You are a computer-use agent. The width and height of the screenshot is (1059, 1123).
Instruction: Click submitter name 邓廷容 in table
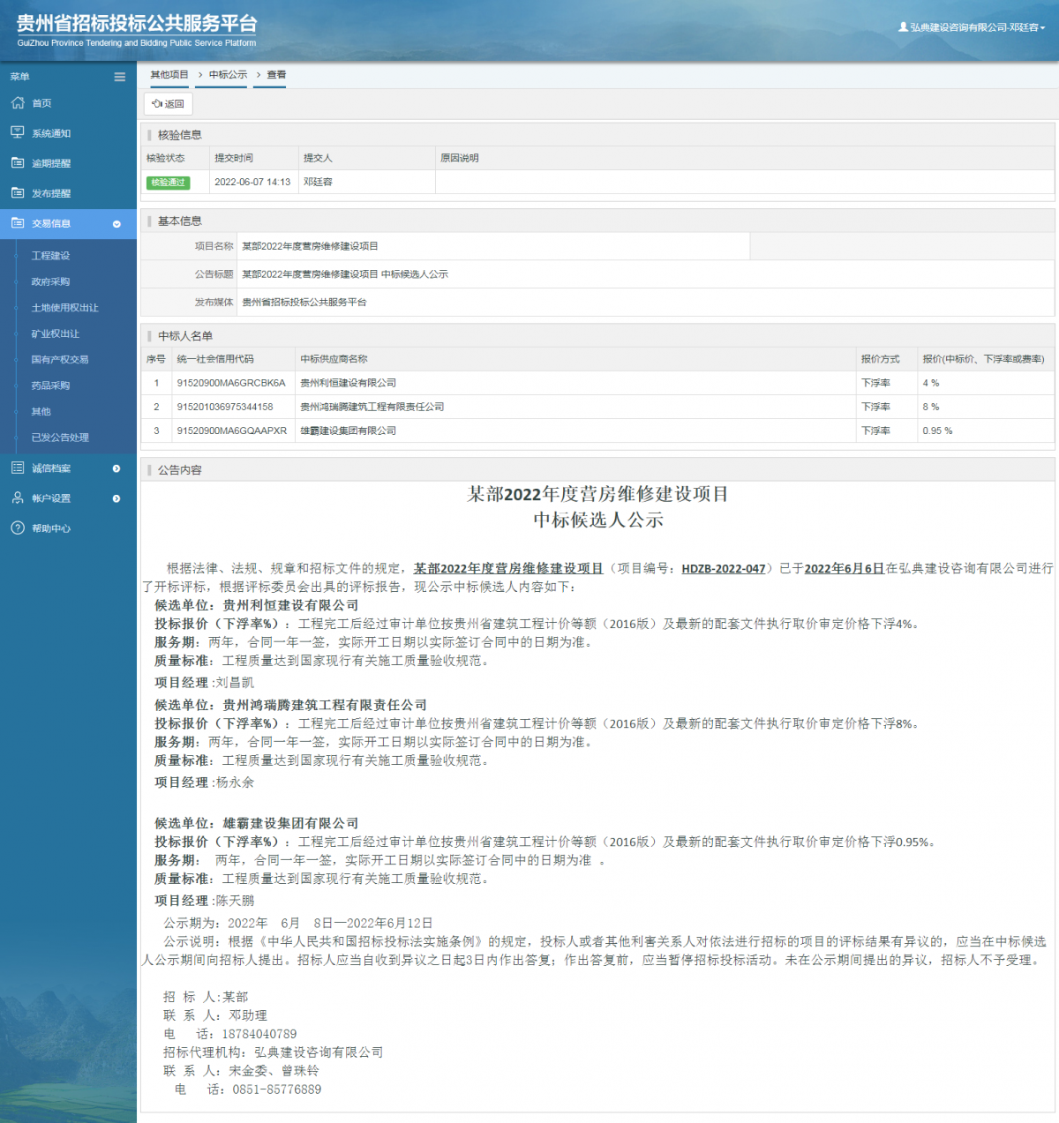click(318, 182)
